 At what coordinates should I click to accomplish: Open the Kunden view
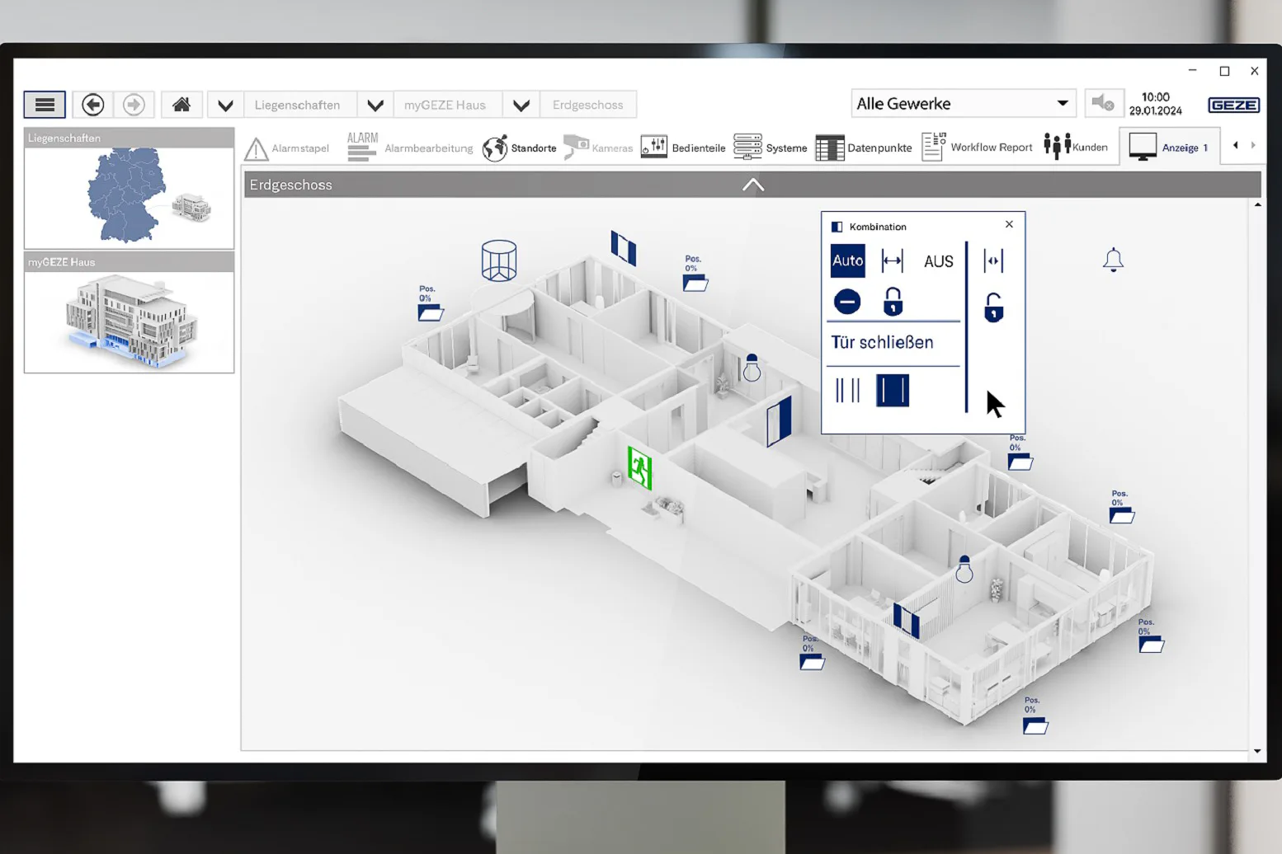1076,147
